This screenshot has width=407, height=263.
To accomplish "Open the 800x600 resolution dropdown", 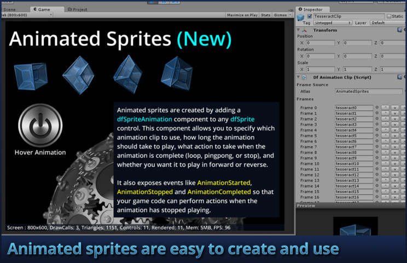I will pyautogui.click(x=26, y=15).
